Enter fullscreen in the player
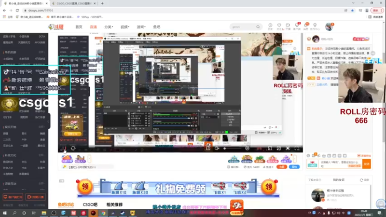The image size is (386, 217). [x=297, y=149]
